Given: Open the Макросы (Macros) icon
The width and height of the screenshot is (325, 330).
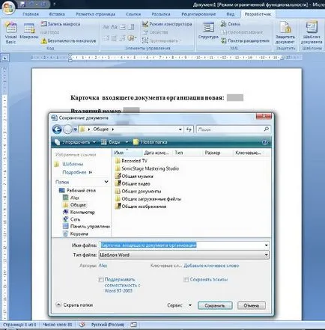Looking at the screenshot, I should (x=29, y=31).
